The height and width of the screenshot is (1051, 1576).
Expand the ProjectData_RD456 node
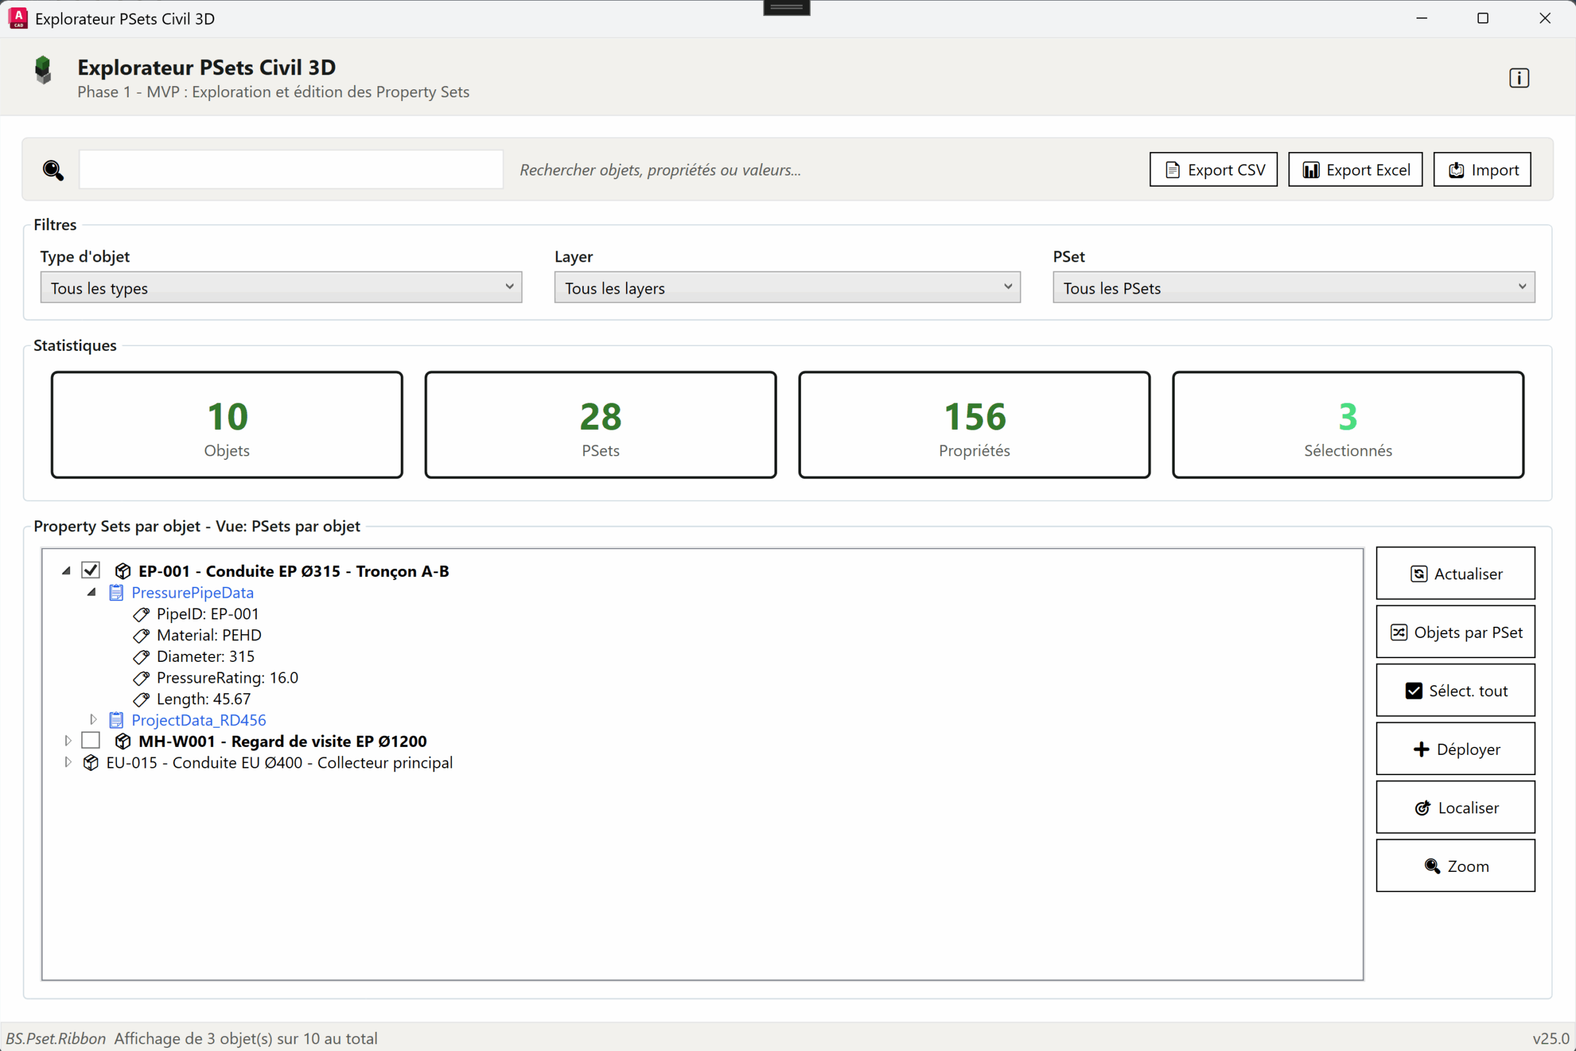93,719
